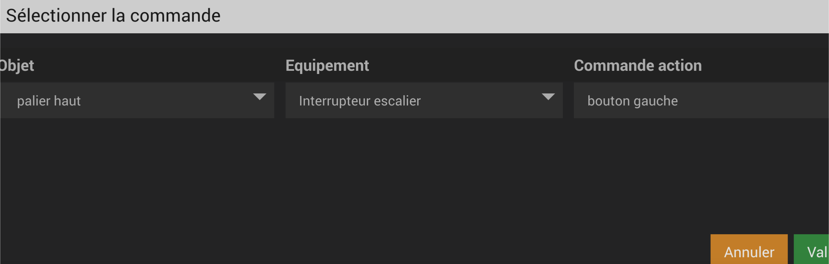The image size is (829, 264).
Task: Click the Equipement dropdown arrow icon
Action: point(548,97)
